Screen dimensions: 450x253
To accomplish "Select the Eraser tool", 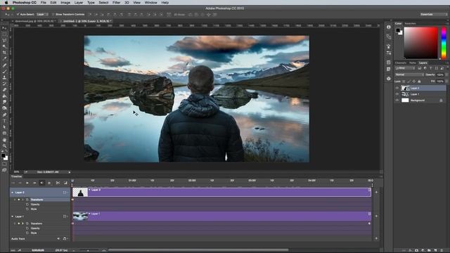I will coord(4,90).
